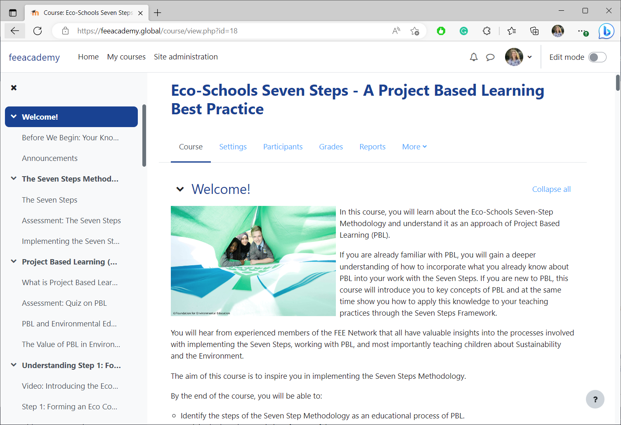621x425 pixels.
Task: View site information lock icon
Action: tap(65, 31)
